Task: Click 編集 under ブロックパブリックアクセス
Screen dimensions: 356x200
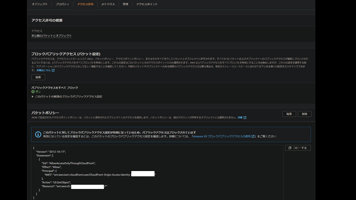Action: tap(38, 77)
